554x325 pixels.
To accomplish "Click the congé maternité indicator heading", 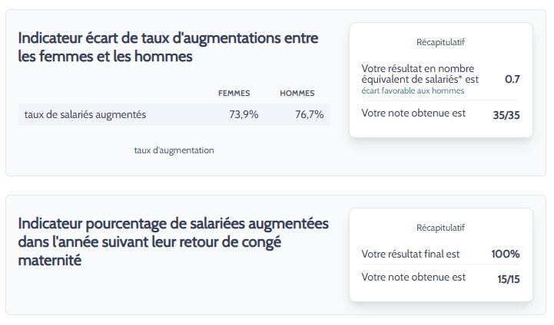I will pos(174,242).
